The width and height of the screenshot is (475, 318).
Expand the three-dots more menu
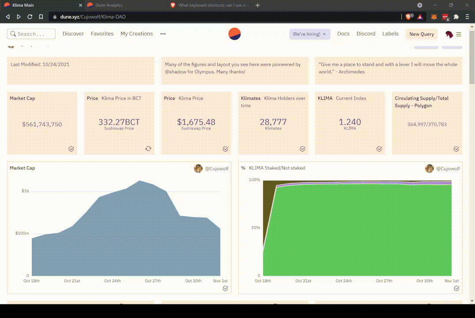(x=163, y=34)
